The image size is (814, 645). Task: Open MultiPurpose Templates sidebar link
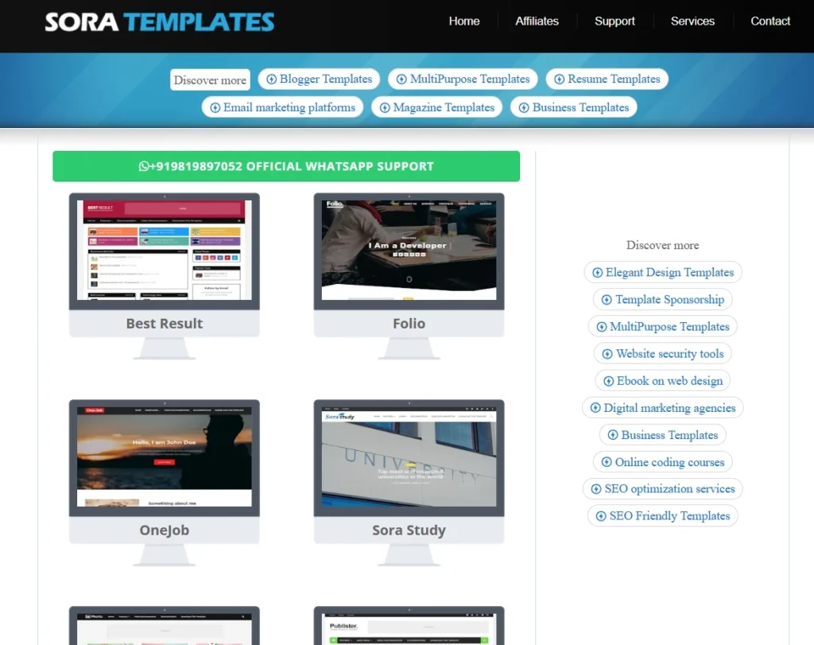[663, 326]
